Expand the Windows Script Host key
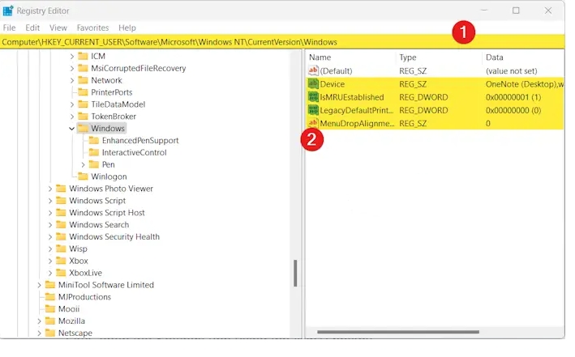Viewport: 575px width, 357px height. point(49,213)
